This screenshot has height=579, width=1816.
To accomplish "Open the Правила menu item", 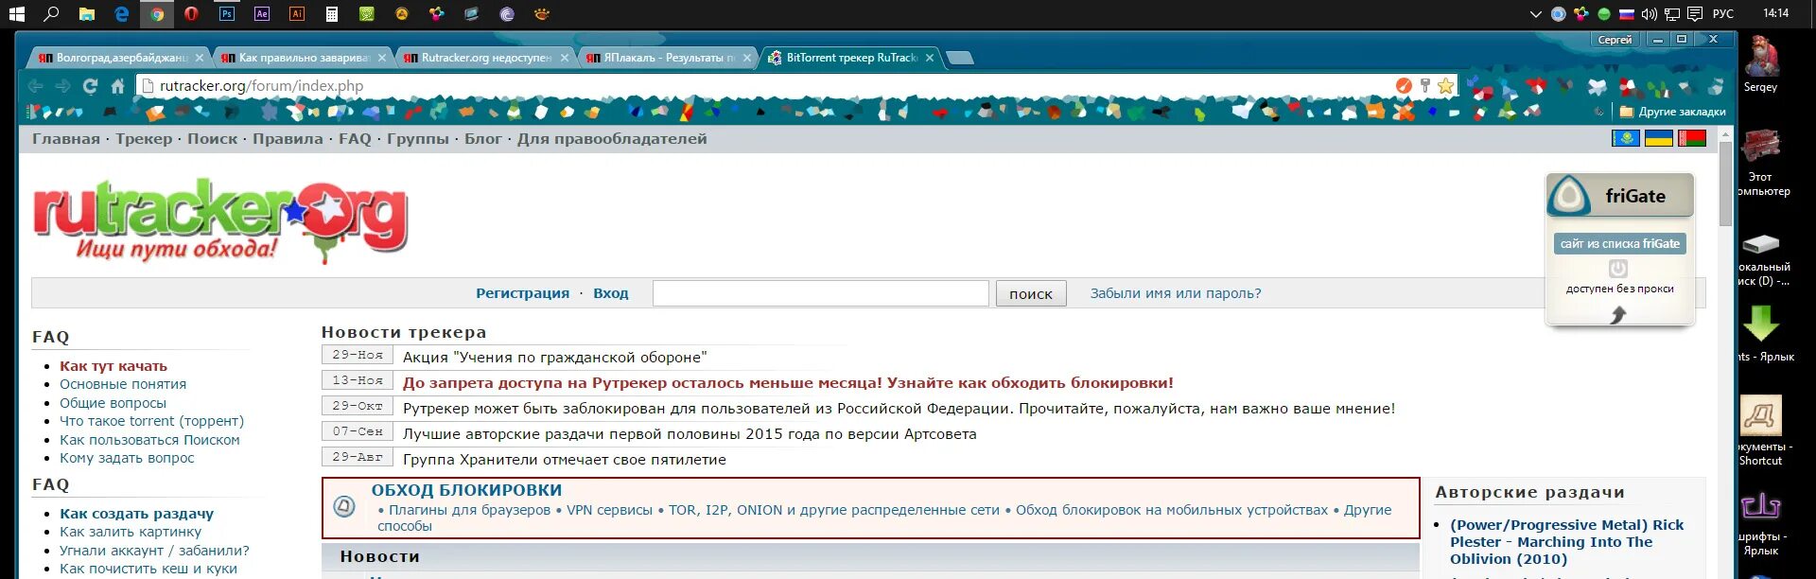I will [288, 139].
